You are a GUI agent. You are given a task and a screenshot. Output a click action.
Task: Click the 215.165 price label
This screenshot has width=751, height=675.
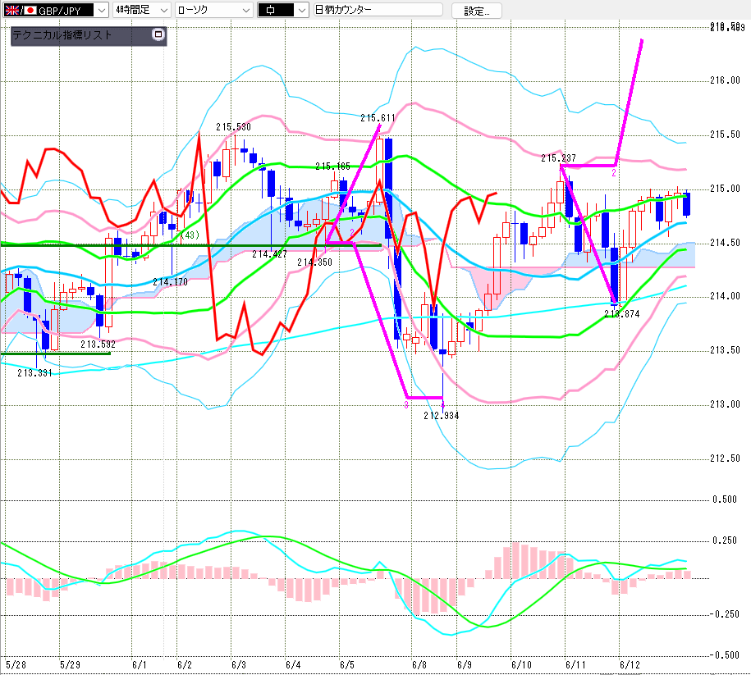333,167
